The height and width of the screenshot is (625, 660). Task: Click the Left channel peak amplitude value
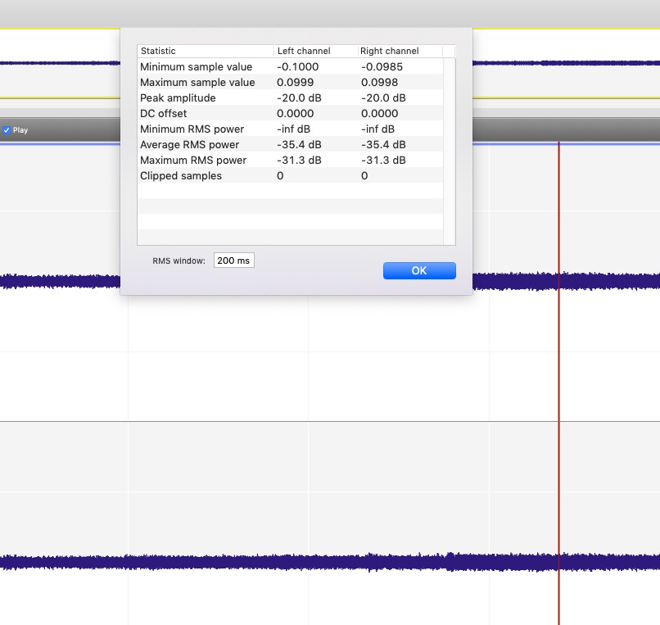click(x=301, y=97)
